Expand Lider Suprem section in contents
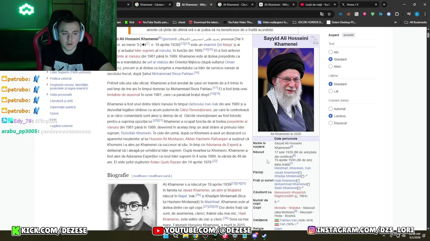 click(47, 73)
